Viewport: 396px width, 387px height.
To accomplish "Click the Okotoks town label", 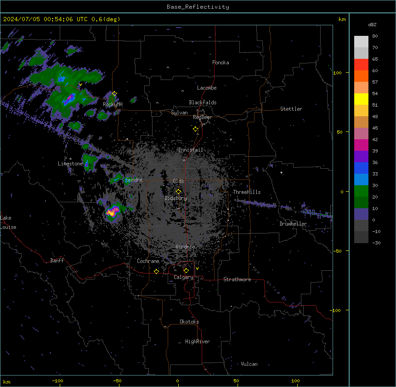I will click(189, 322).
